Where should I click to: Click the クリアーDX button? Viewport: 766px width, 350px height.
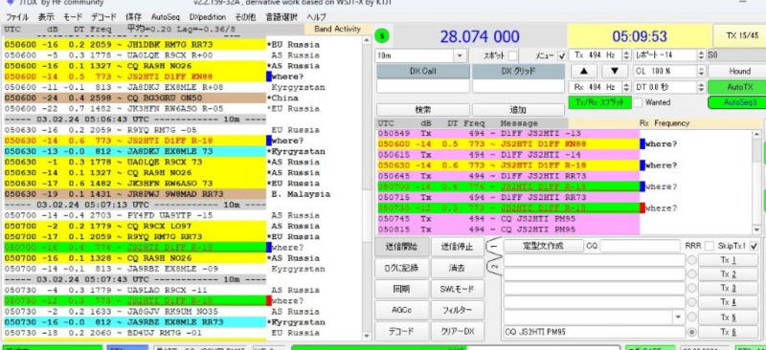458,332
